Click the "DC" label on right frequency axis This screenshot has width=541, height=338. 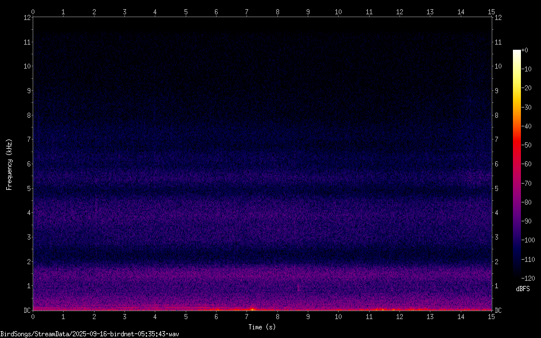498,311
